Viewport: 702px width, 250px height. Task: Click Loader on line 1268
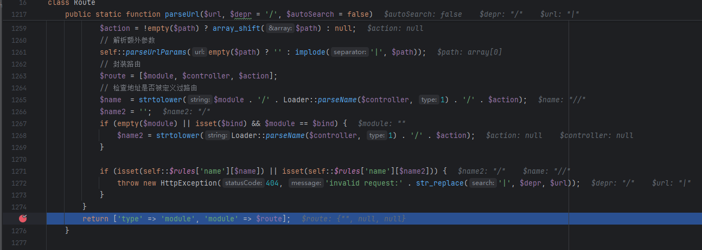[x=245, y=135]
